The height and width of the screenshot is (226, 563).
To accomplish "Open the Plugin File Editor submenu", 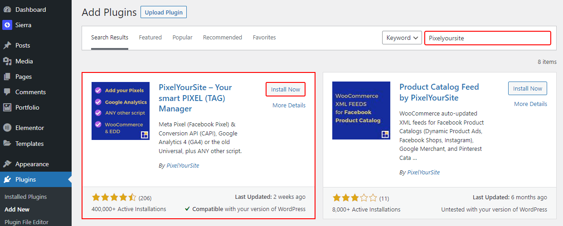I will pyautogui.click(x=26, y=222).
